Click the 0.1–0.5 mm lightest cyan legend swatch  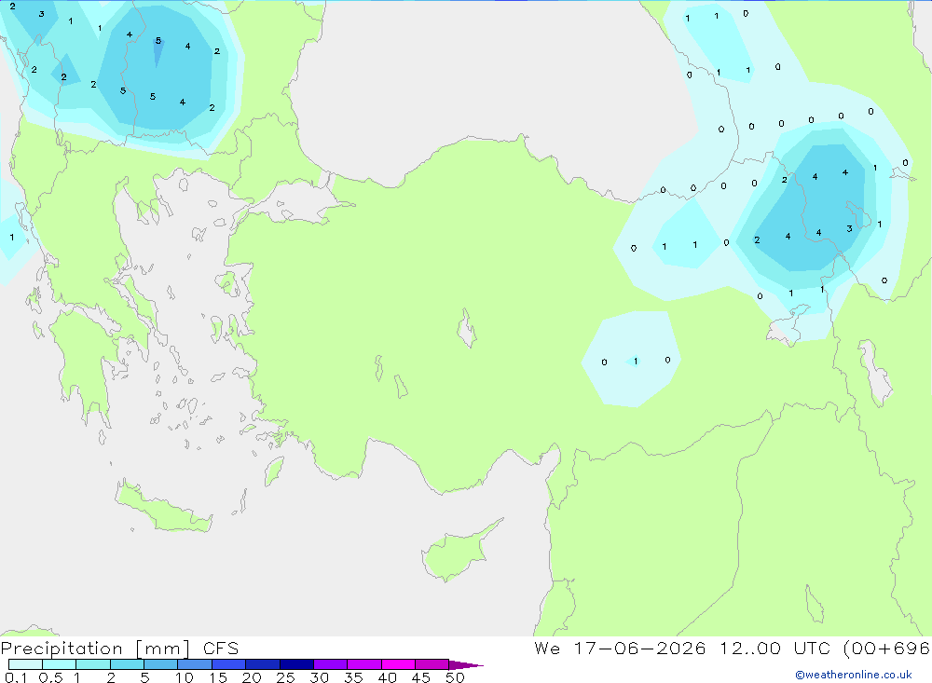click(x=25, y=664)
